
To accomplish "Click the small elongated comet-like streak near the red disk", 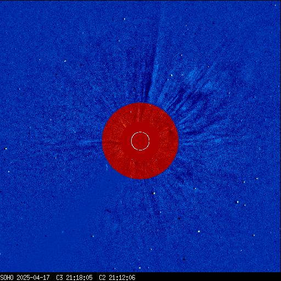I will tap(107, 167).
